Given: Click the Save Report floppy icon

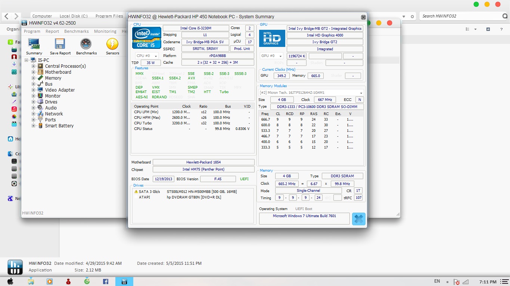Looking at the screenshot, I should pos(60,44).
